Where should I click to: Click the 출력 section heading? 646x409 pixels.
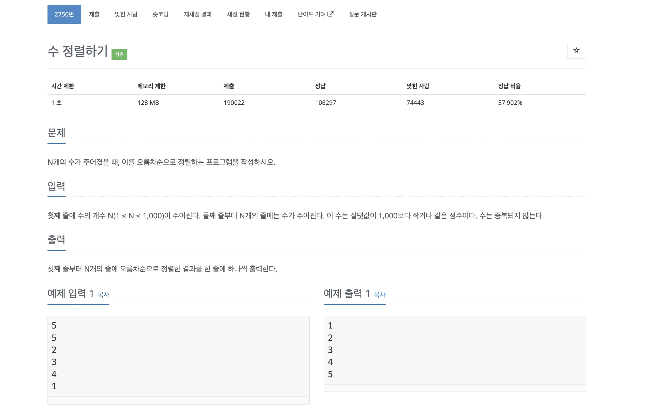click(x=56, y=239)
